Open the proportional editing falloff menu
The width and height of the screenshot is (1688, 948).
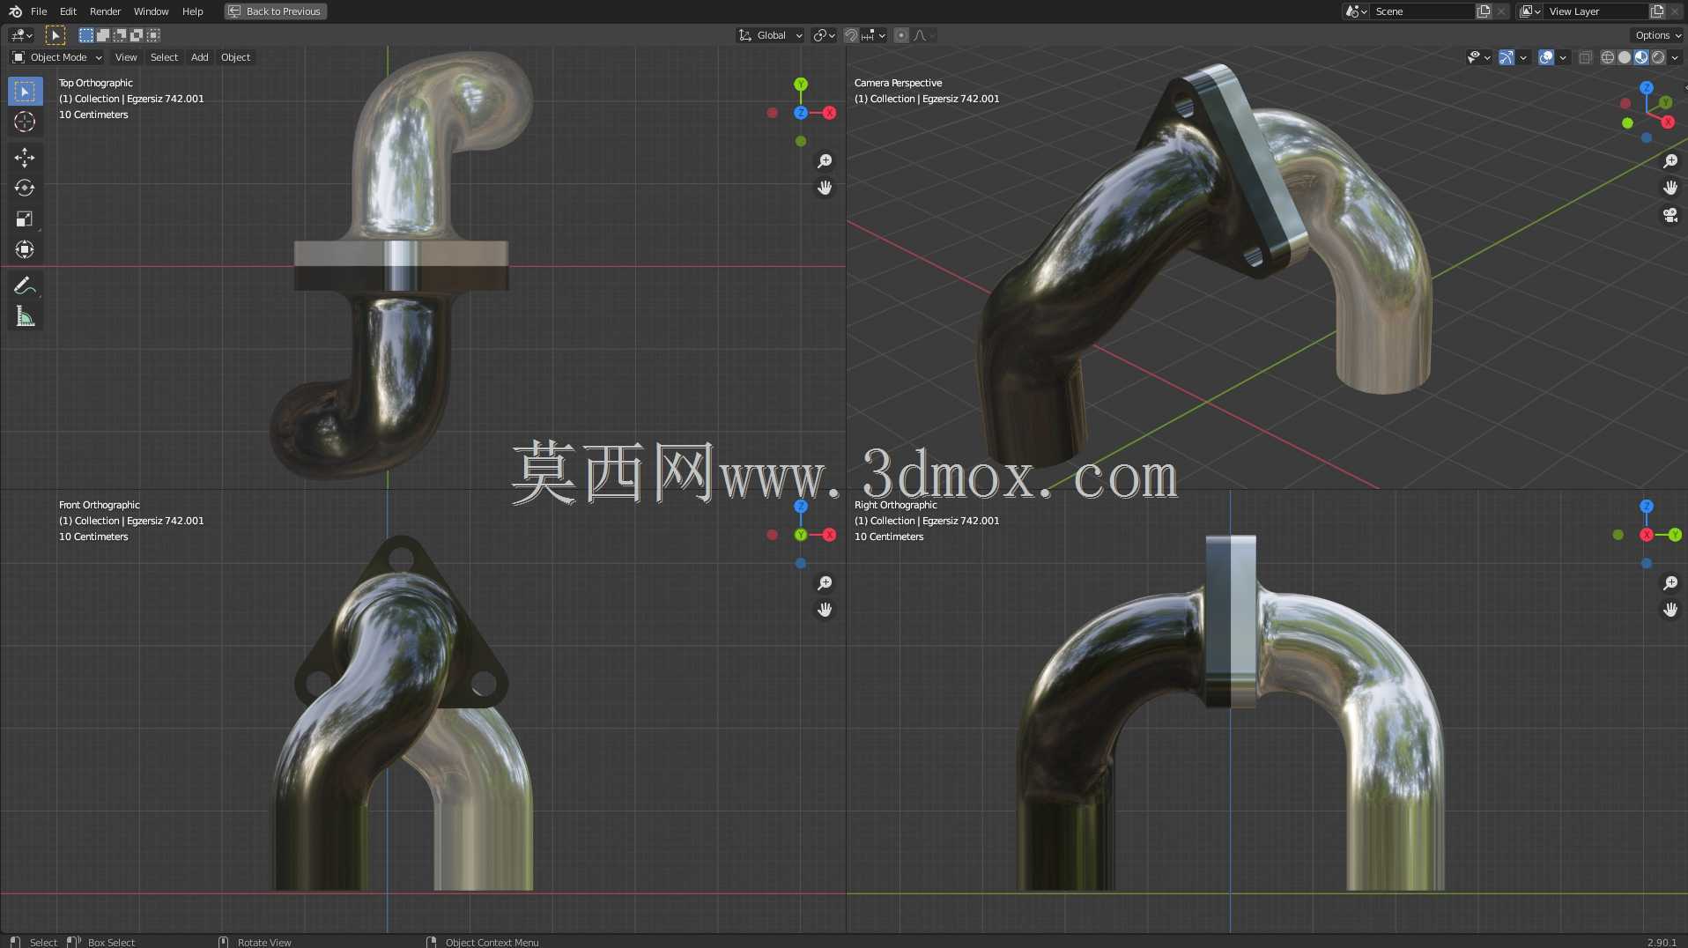point(924,35)
